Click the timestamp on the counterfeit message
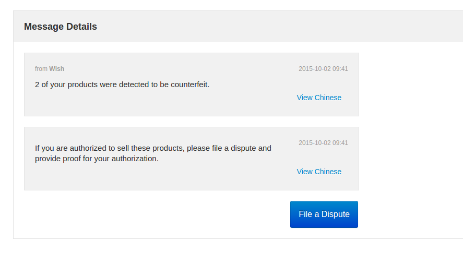Viewport: 463px width, 253px height. 323,69
